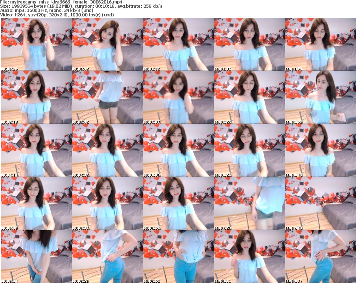Screen dimensions: 357x283
Task: Select the thumbnail stamped 00:09:37
Action: [321, 256]
